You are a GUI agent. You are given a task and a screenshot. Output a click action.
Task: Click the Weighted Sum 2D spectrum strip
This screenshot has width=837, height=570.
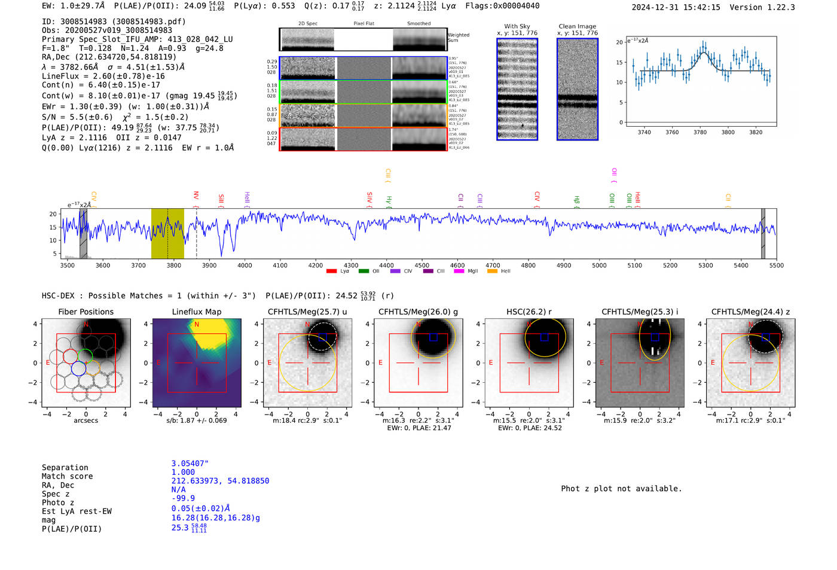point(363,39)
